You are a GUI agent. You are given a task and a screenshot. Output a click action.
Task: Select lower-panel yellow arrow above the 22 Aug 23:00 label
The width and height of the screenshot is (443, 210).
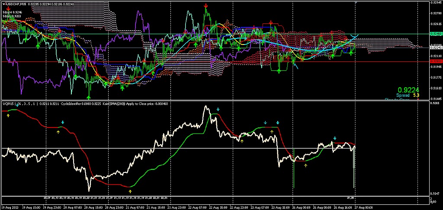click(x=242, y=140)
